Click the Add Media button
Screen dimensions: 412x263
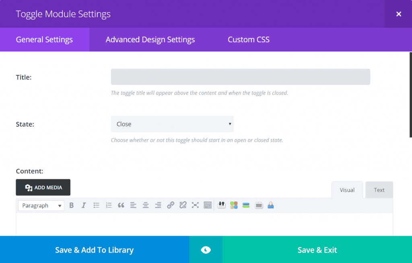tap(43, 187)
